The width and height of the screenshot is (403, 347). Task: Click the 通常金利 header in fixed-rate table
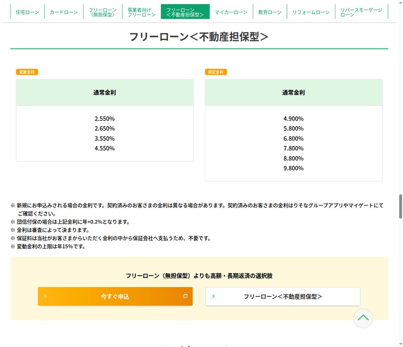tap(293, 93)
